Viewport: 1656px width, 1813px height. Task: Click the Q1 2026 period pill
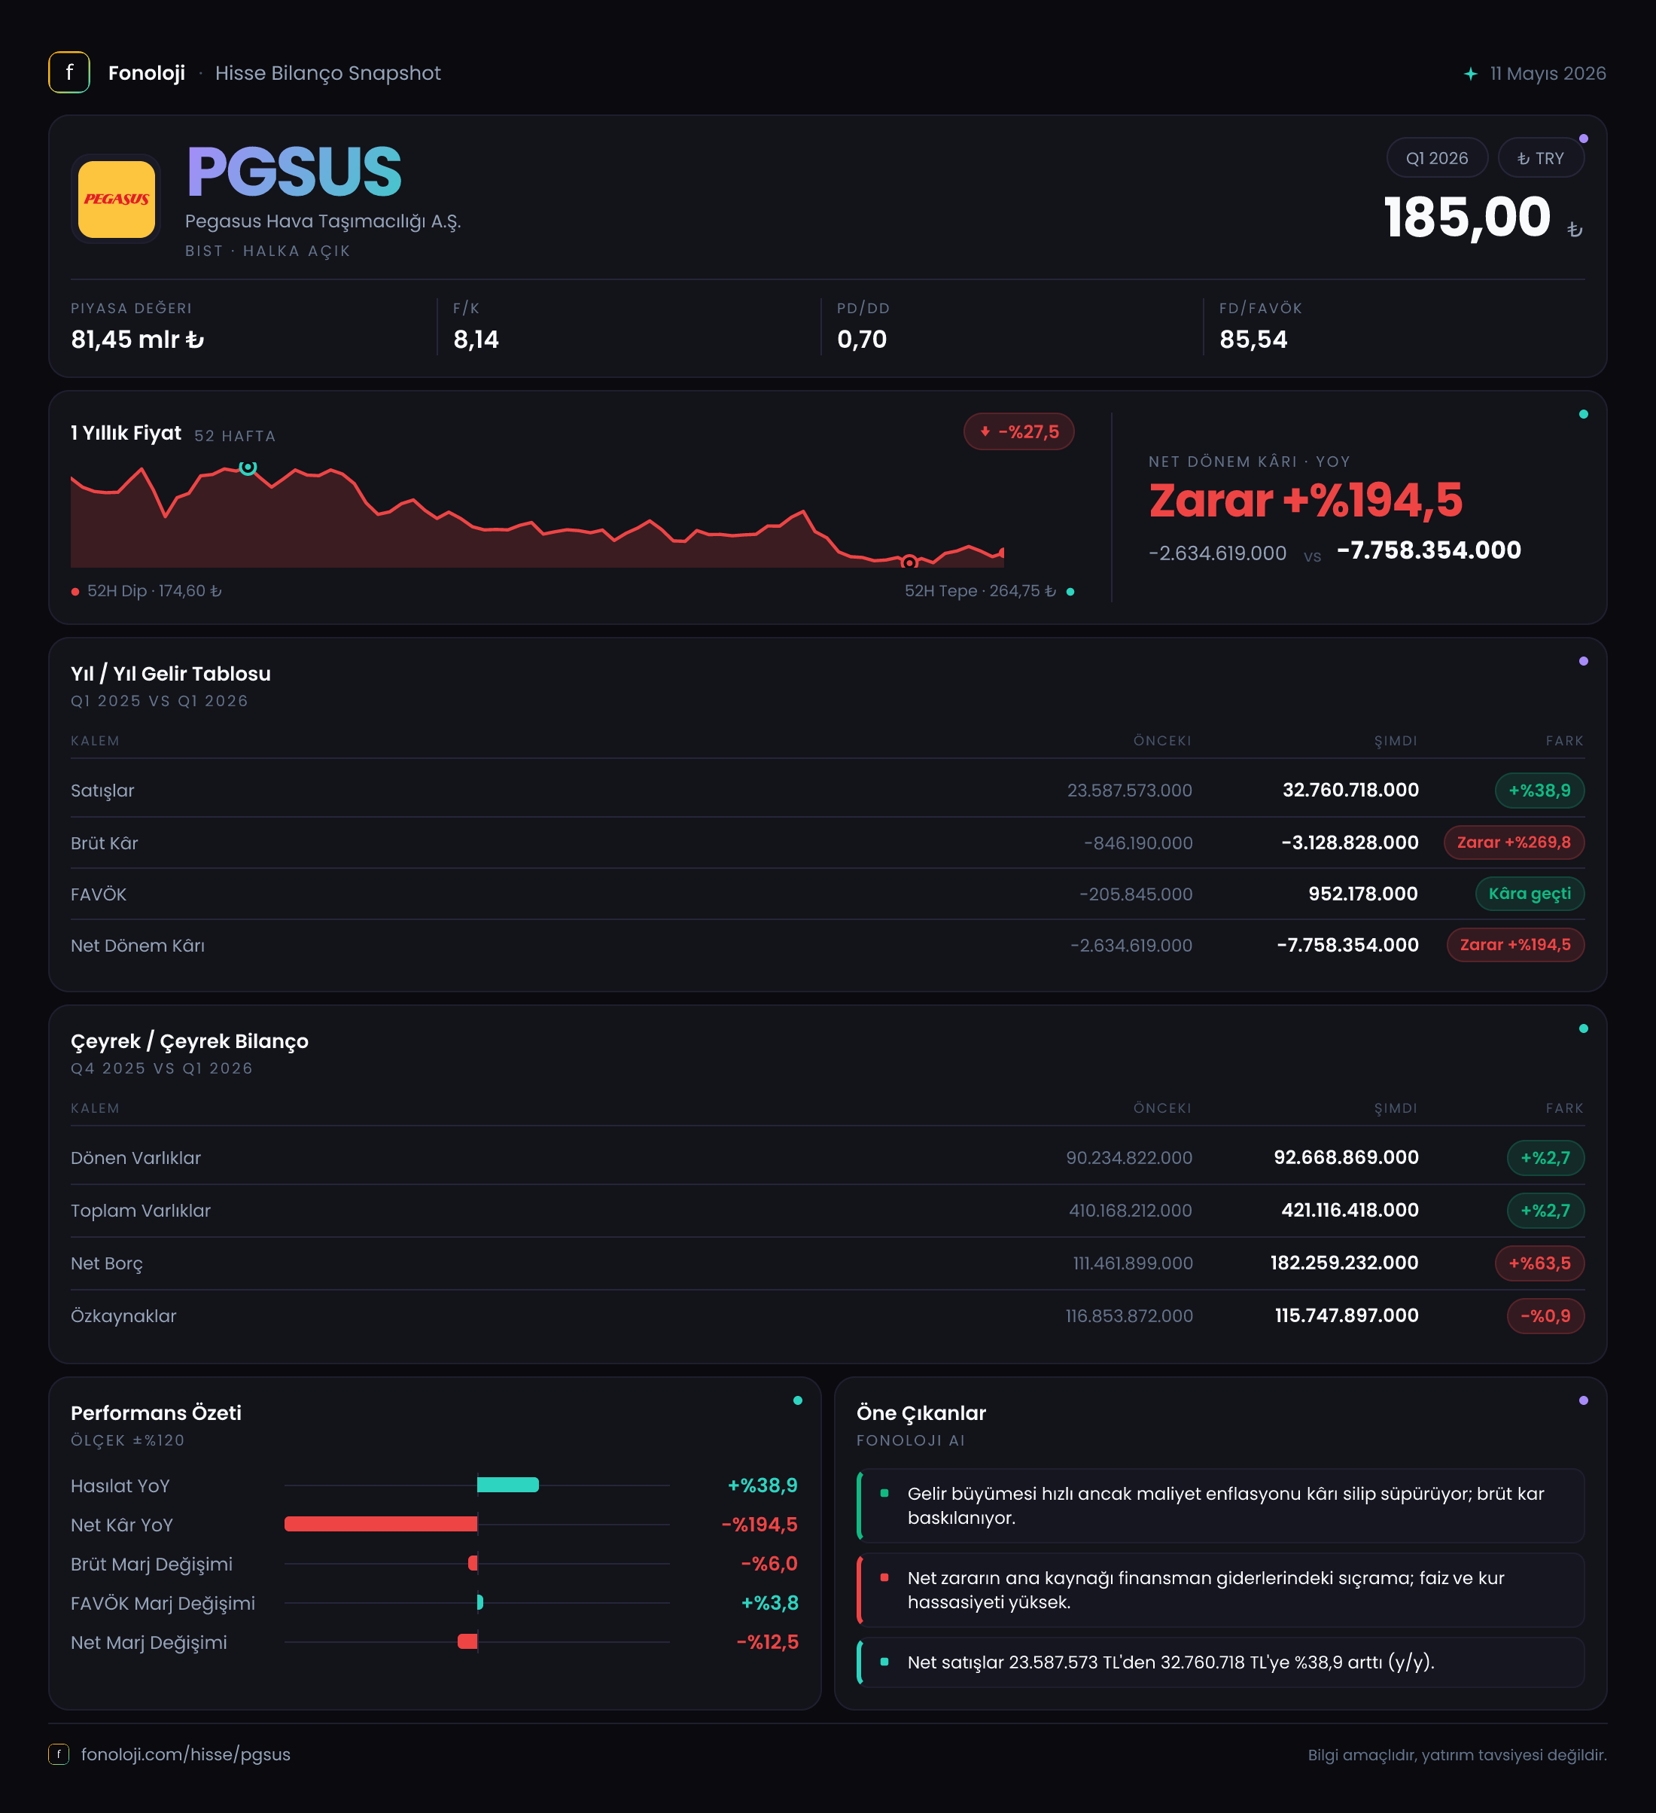[1437, 158]
